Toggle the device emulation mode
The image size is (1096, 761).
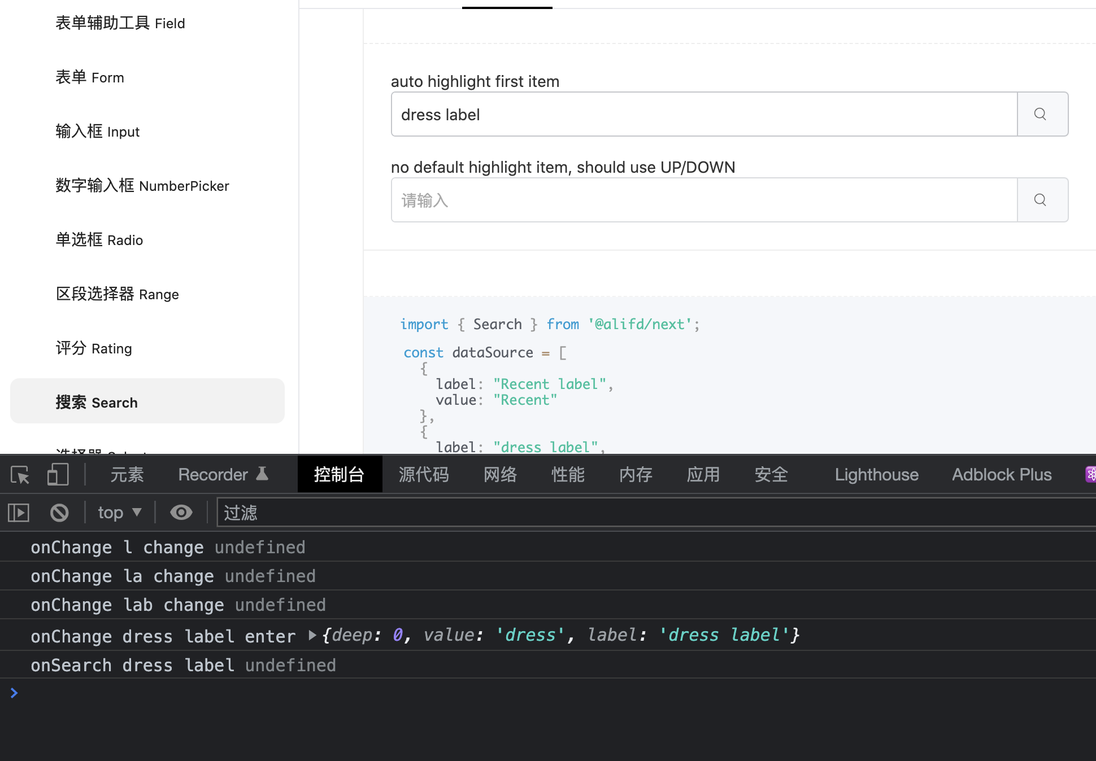click(58, 474)
